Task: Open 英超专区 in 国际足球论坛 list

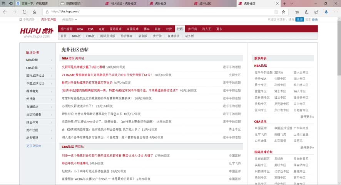Action: [x=261, y=165]
